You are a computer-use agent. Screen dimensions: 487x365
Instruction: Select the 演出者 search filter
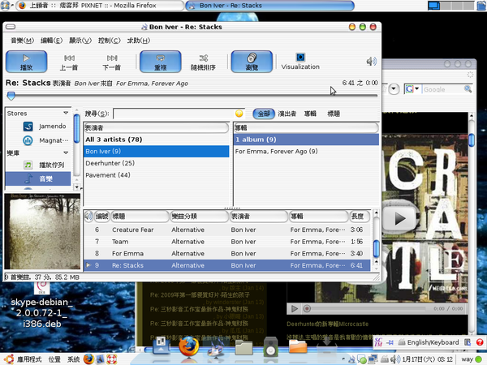287,114
